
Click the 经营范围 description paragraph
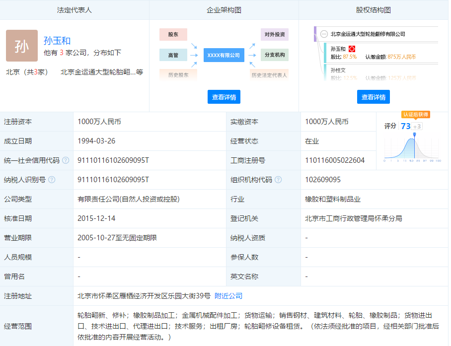click(258, 326)
